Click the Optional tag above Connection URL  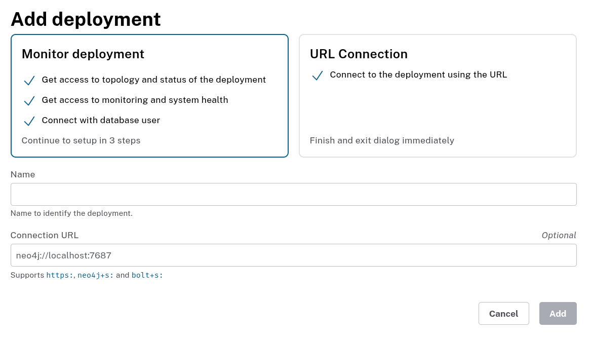[559, 235]
